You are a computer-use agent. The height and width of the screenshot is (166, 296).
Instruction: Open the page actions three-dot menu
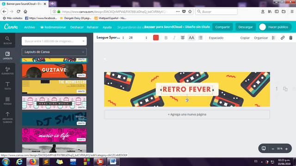(x=178, y=12)
